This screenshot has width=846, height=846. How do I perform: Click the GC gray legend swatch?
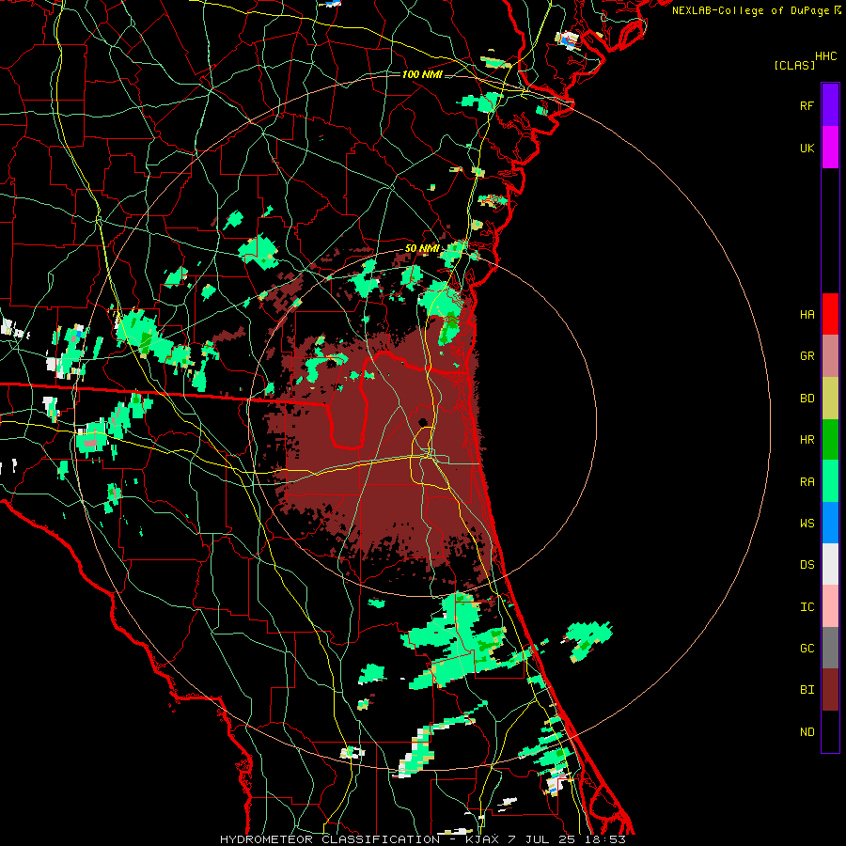[x=830, y=648]
